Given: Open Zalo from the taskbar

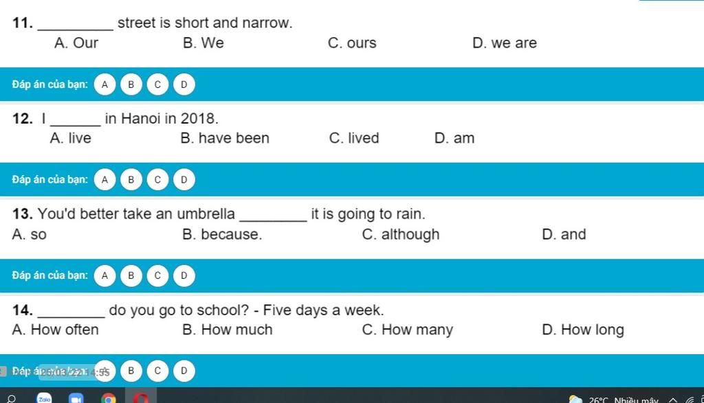Looking at the screenshot, I should click(45, 398).
